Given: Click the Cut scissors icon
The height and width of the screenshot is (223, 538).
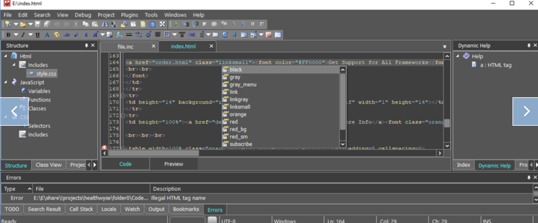Looking at the screenshot, I should pyautogui.click(x=76, y=24).
